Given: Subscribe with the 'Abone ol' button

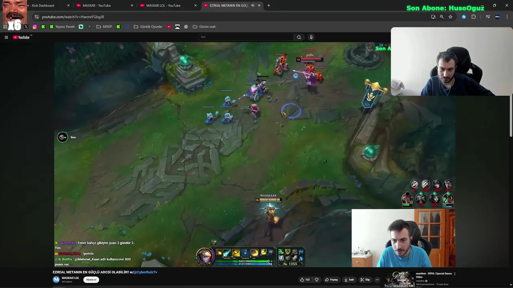Looking at the screenshot, I should click(91, 280).
